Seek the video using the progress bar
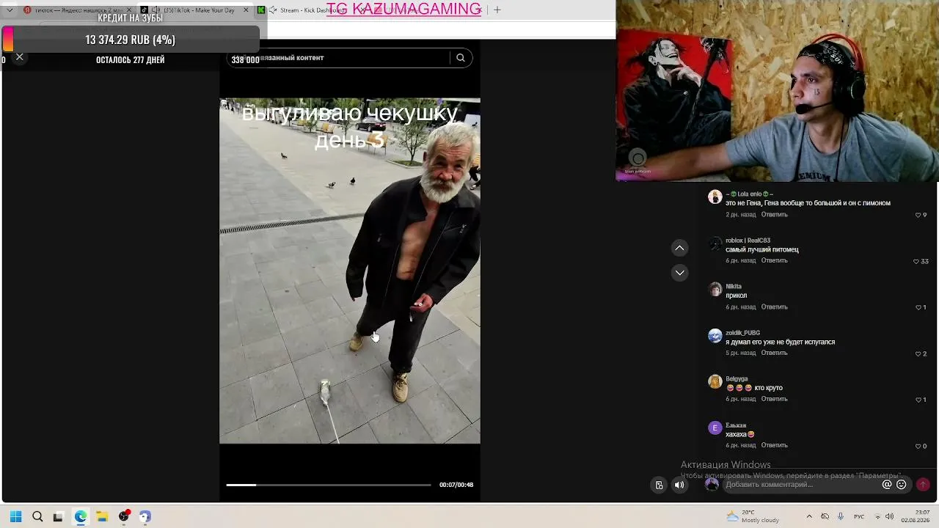 pos(329,485)
